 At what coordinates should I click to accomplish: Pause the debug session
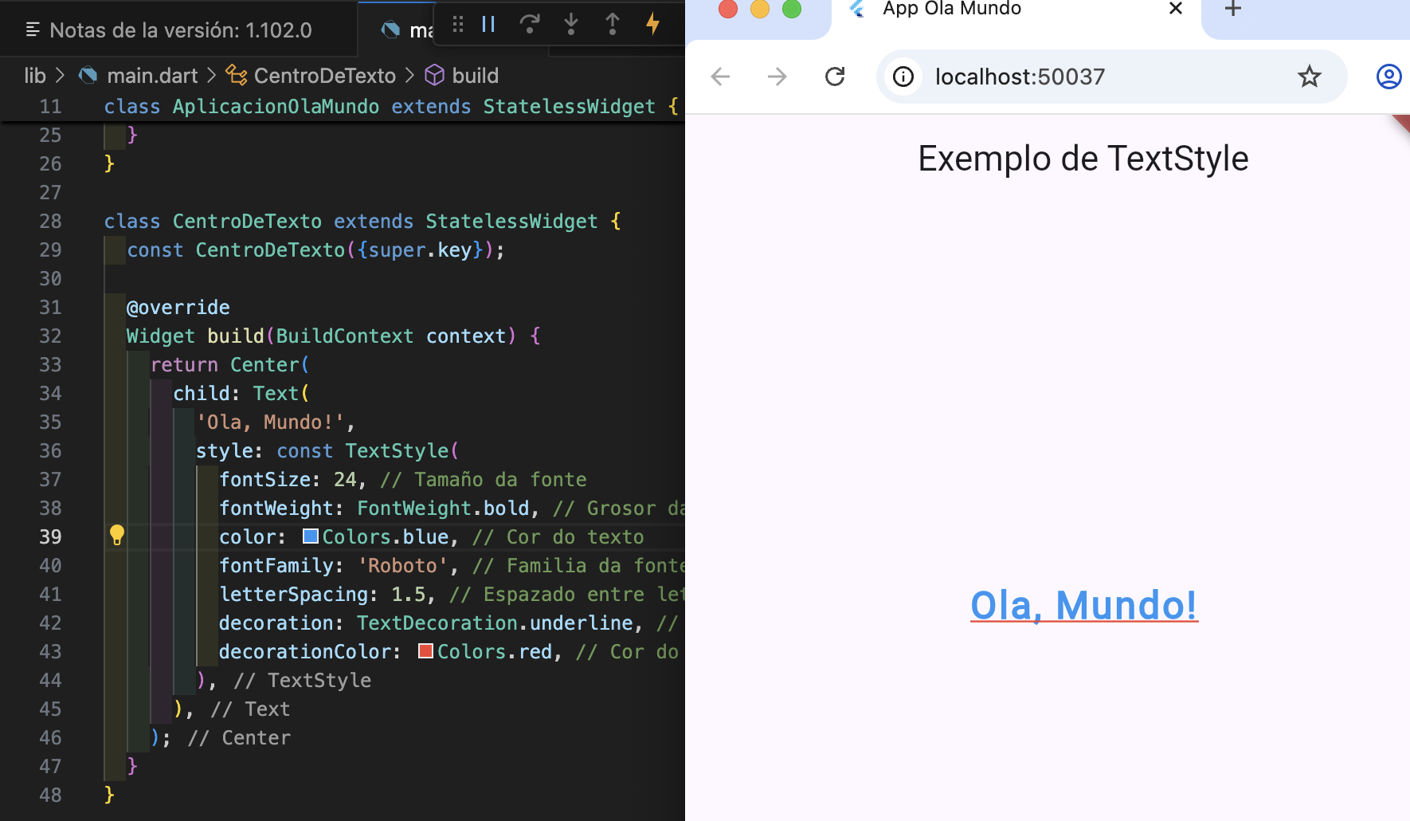coord(488,25)
